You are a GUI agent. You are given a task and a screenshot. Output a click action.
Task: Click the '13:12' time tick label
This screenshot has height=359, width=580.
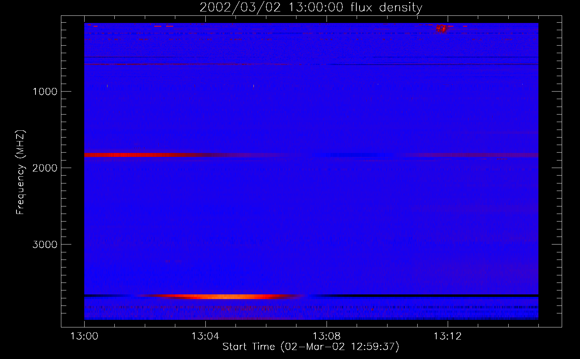point(447,336)
